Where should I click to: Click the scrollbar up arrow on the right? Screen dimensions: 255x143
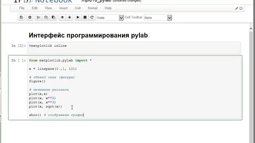(x=251, y=29)
